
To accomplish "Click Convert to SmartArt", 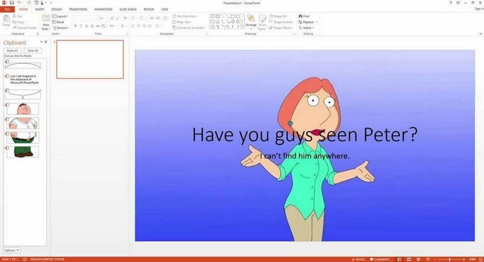I will (x=189, y=28).
